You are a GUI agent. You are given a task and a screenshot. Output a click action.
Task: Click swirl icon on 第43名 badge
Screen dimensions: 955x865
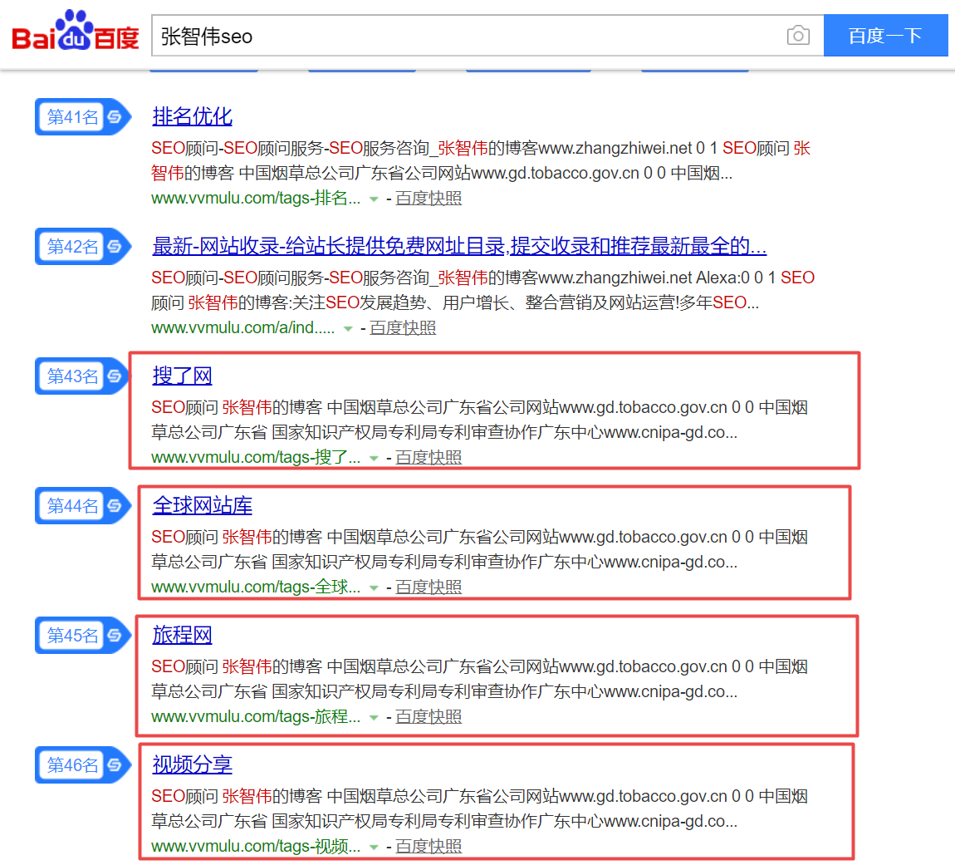115,376
